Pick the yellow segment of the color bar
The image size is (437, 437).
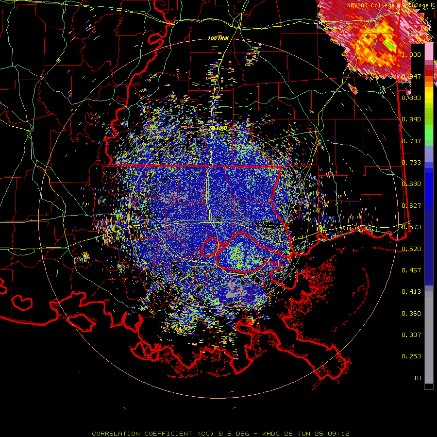coord(429,96)
